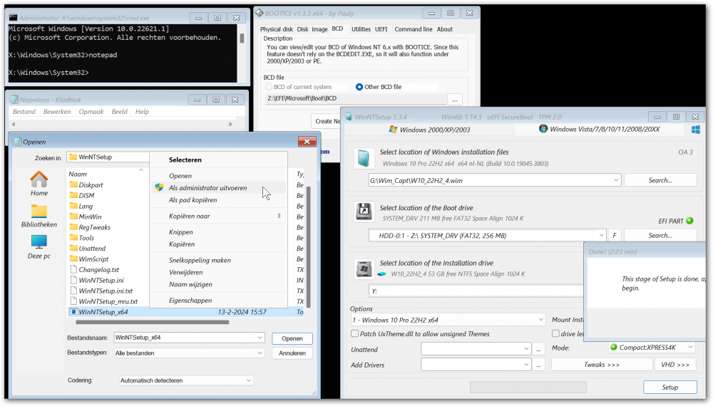Click the setup progress bar in WinNTSetup
This screenshot has width=713, height=406.
(x=528, y=387)
